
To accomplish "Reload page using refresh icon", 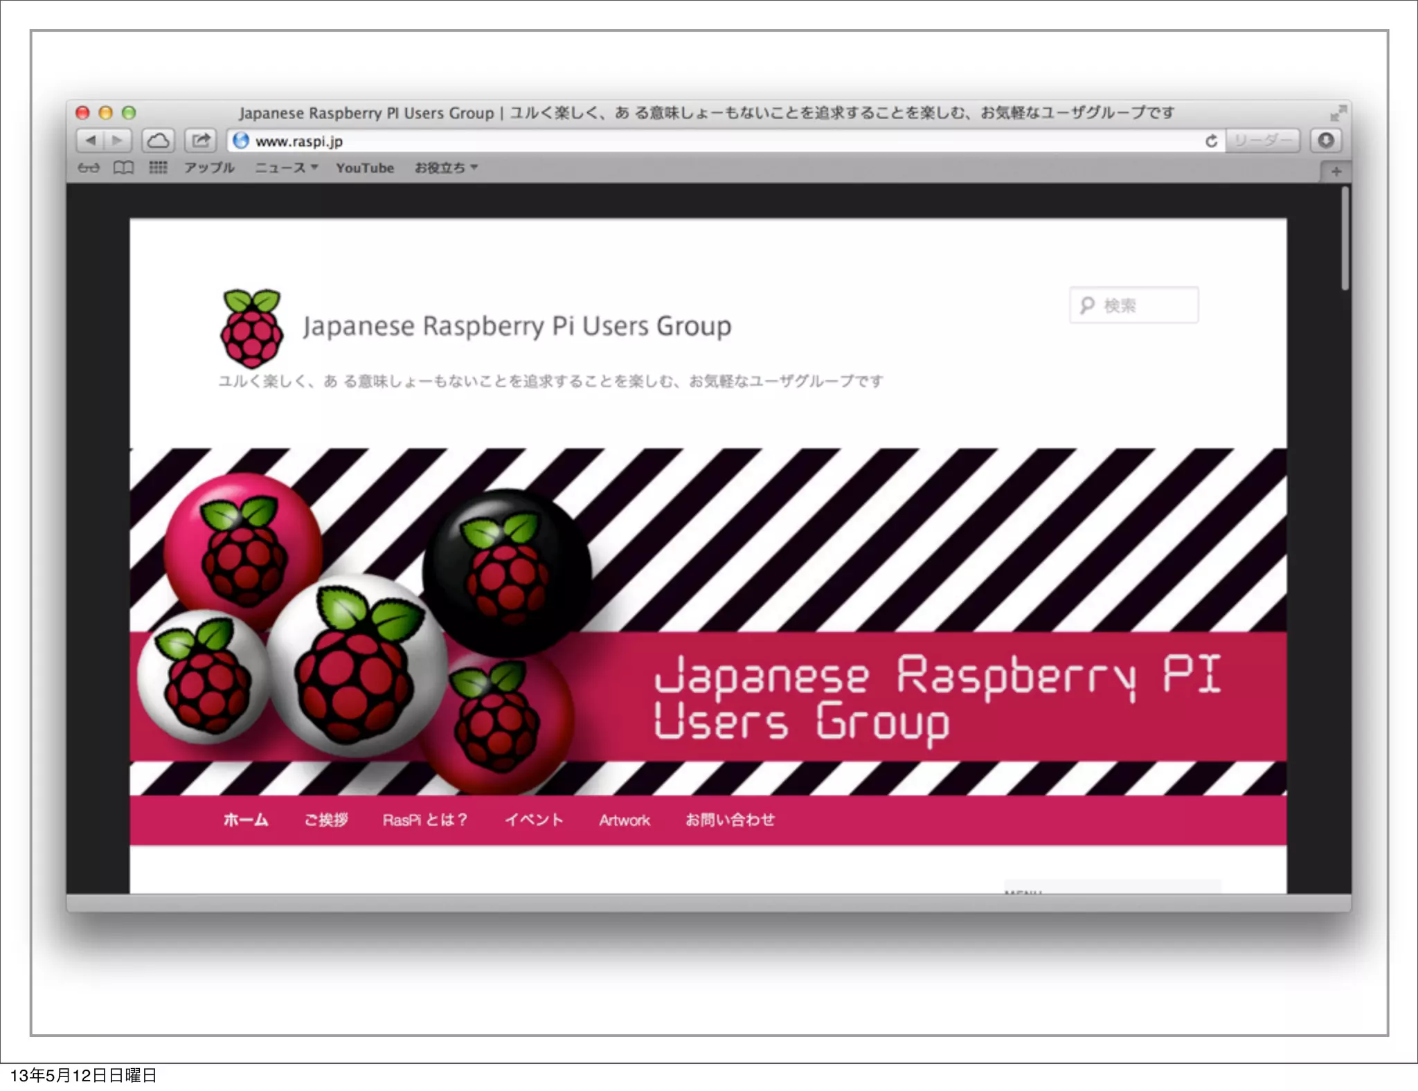I will point(1211,141).
